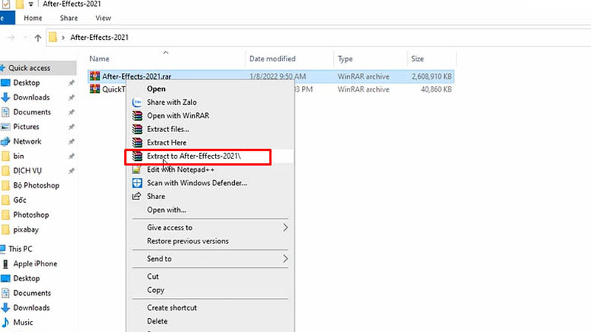The height and width of the screenshot is (332, 591).
Task: Click pin icon next to bin folder
Action: (x=71, y=156)
